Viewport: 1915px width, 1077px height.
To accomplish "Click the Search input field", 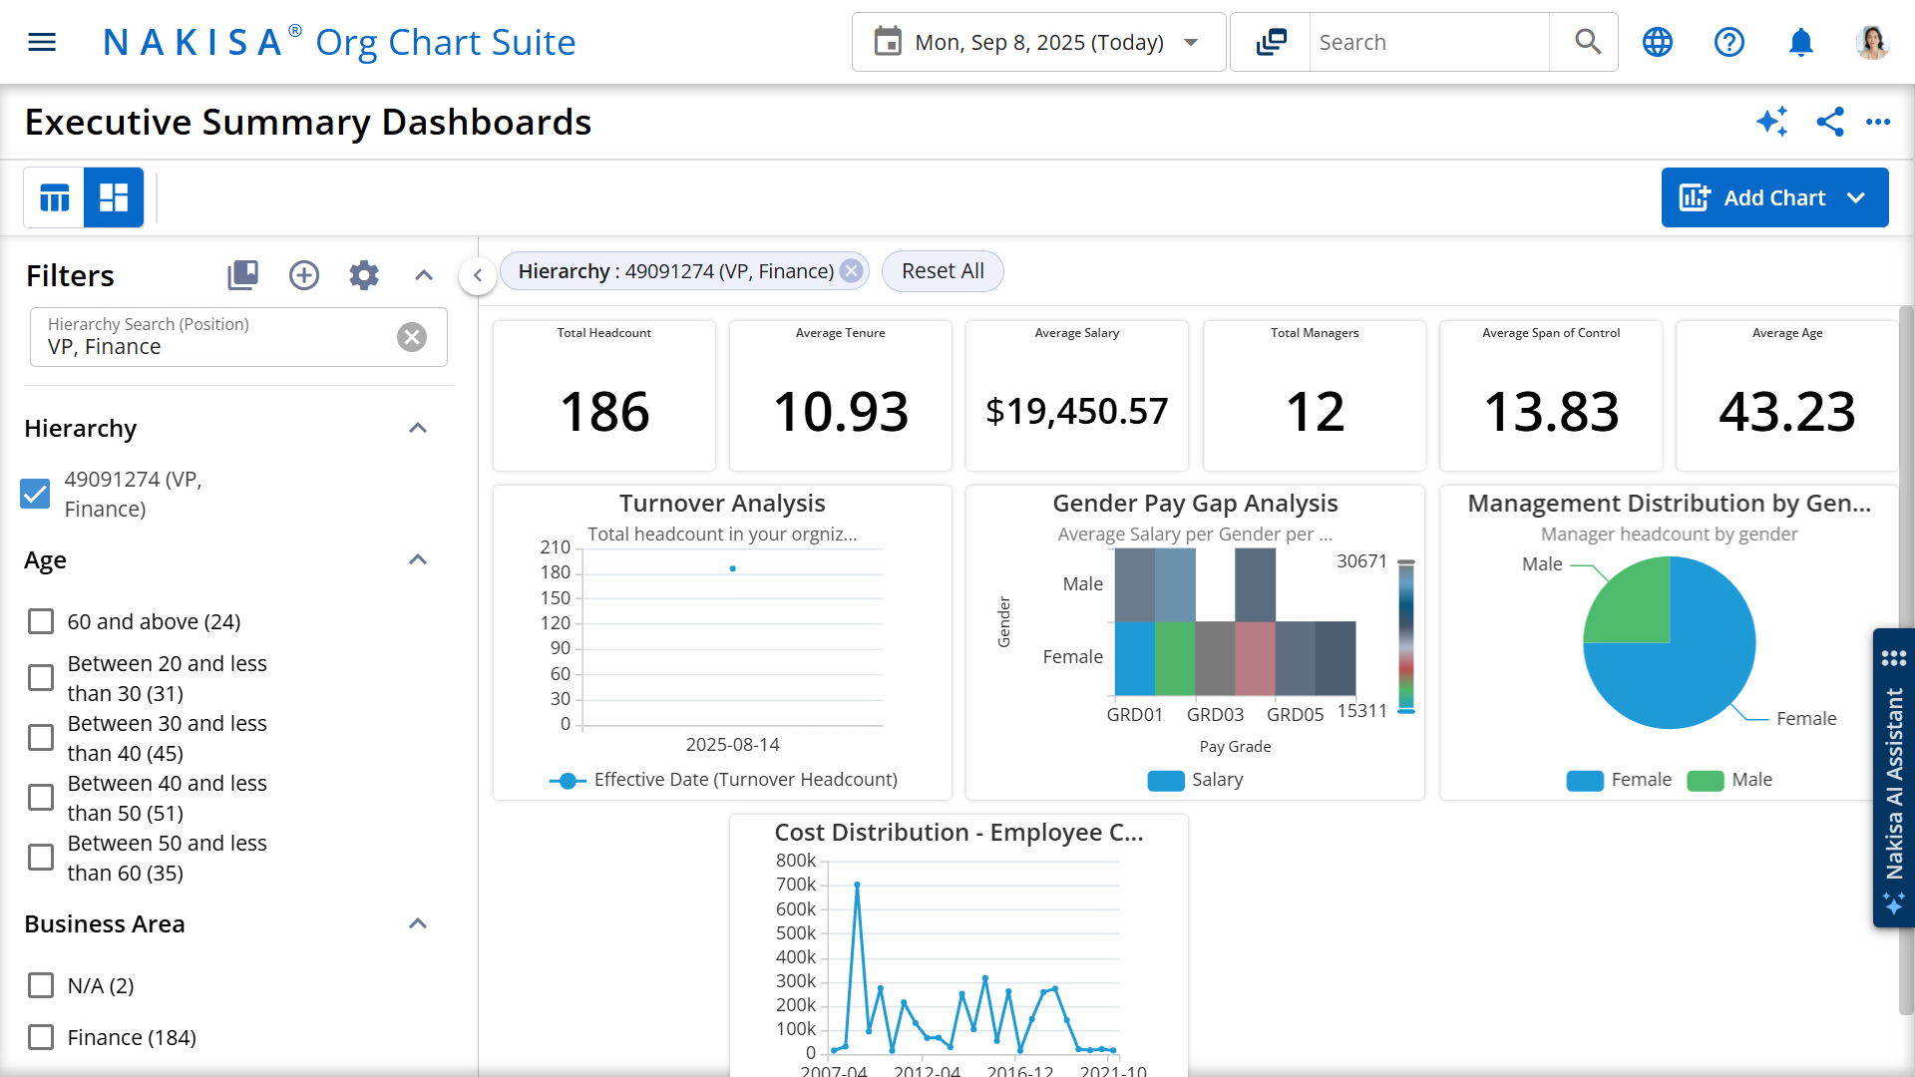I will [1427, 42].
